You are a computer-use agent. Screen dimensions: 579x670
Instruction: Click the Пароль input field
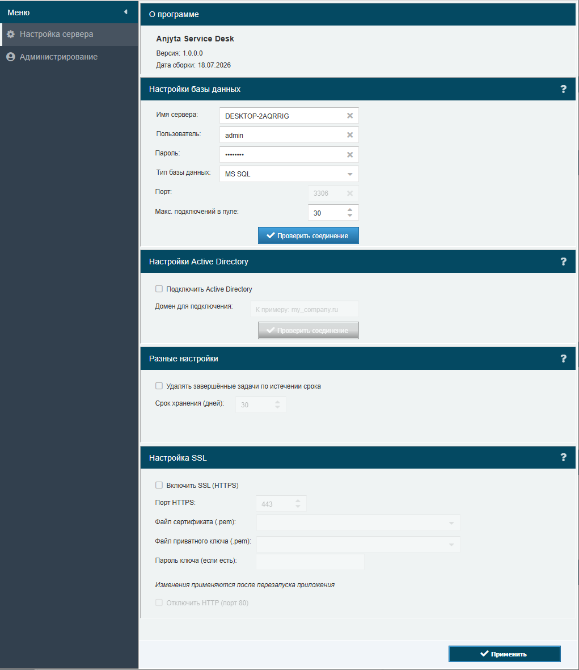pyautogui.click(x=289, y=155)
